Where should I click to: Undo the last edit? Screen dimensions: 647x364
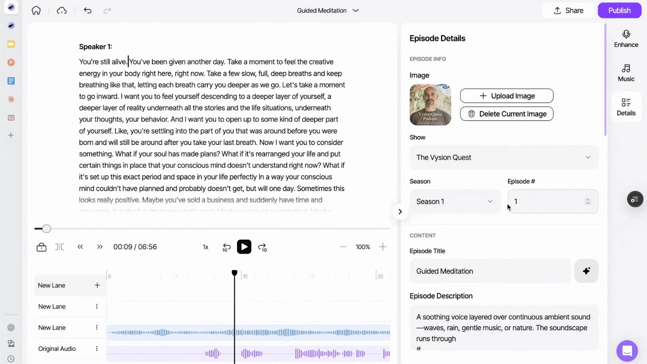coord(88,10)
